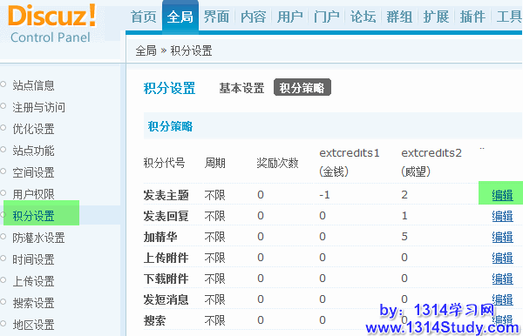
Task: Open 搜索设置 in the sidebar
Action: (33, 303)
